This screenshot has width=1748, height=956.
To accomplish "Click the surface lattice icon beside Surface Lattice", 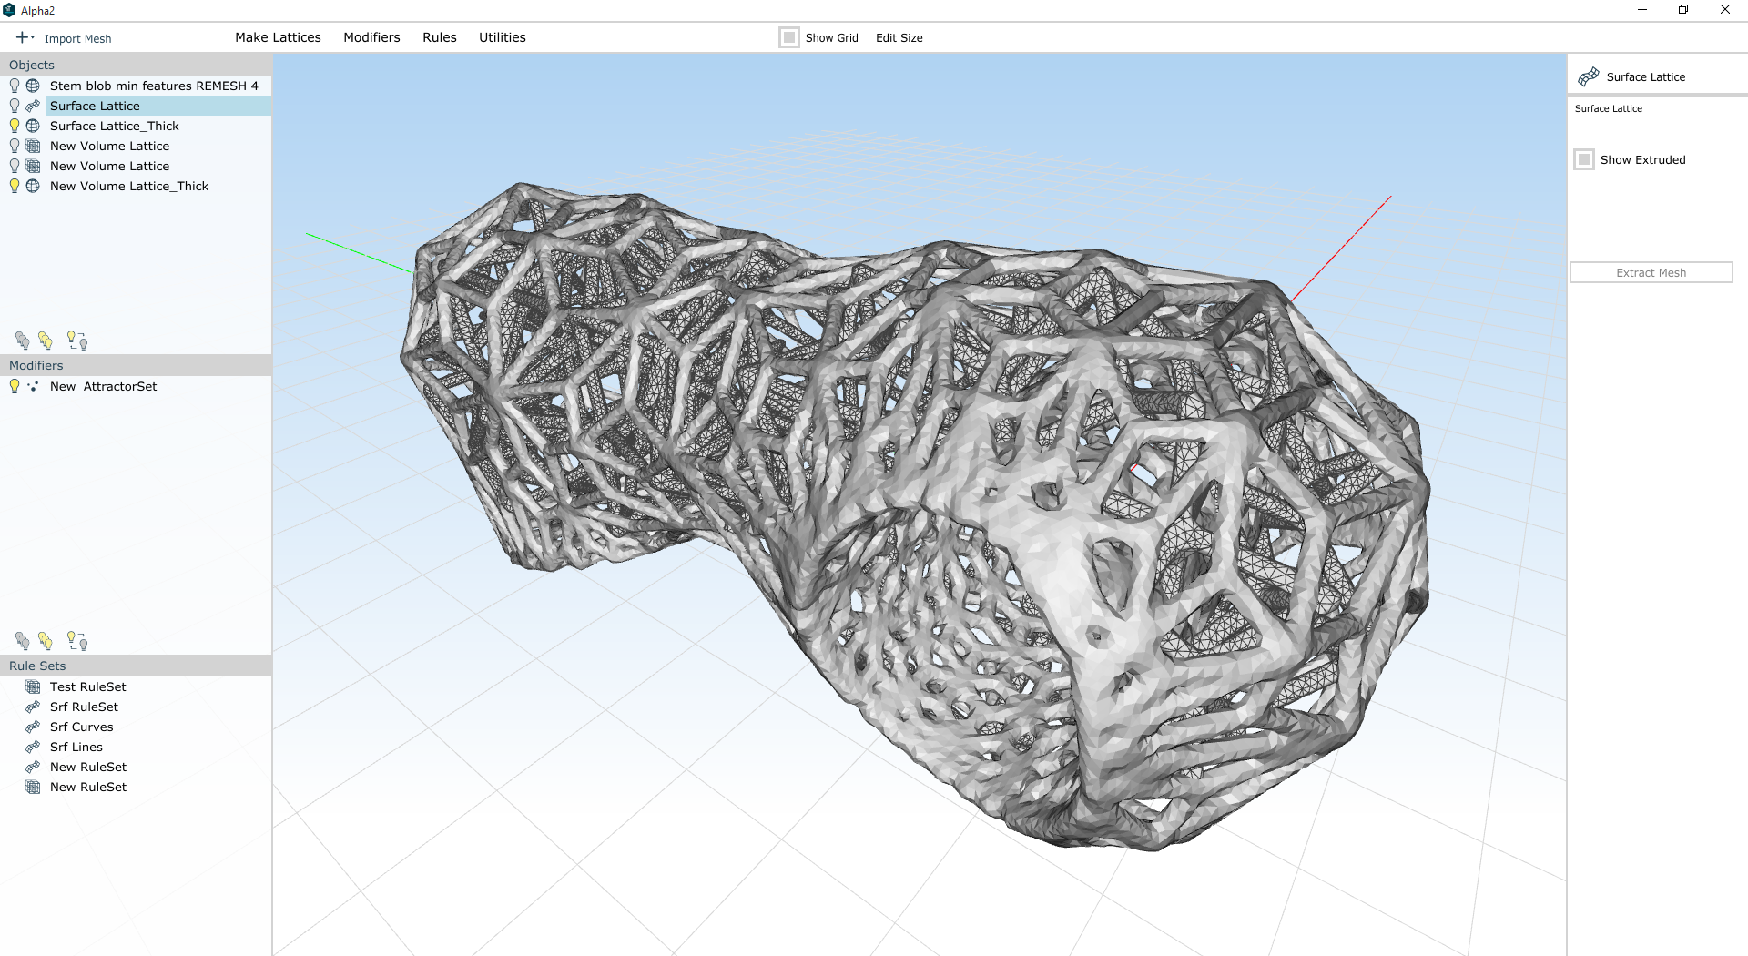I will [33, 106].
